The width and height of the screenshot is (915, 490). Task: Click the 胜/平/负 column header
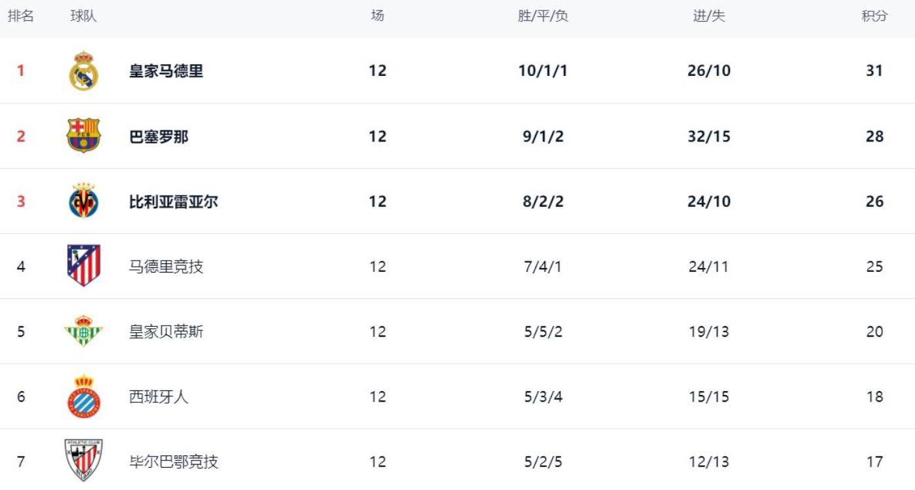pos(542,16)
